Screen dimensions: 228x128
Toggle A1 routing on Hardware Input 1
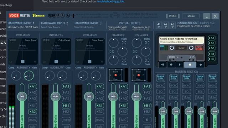pos(32,86)
